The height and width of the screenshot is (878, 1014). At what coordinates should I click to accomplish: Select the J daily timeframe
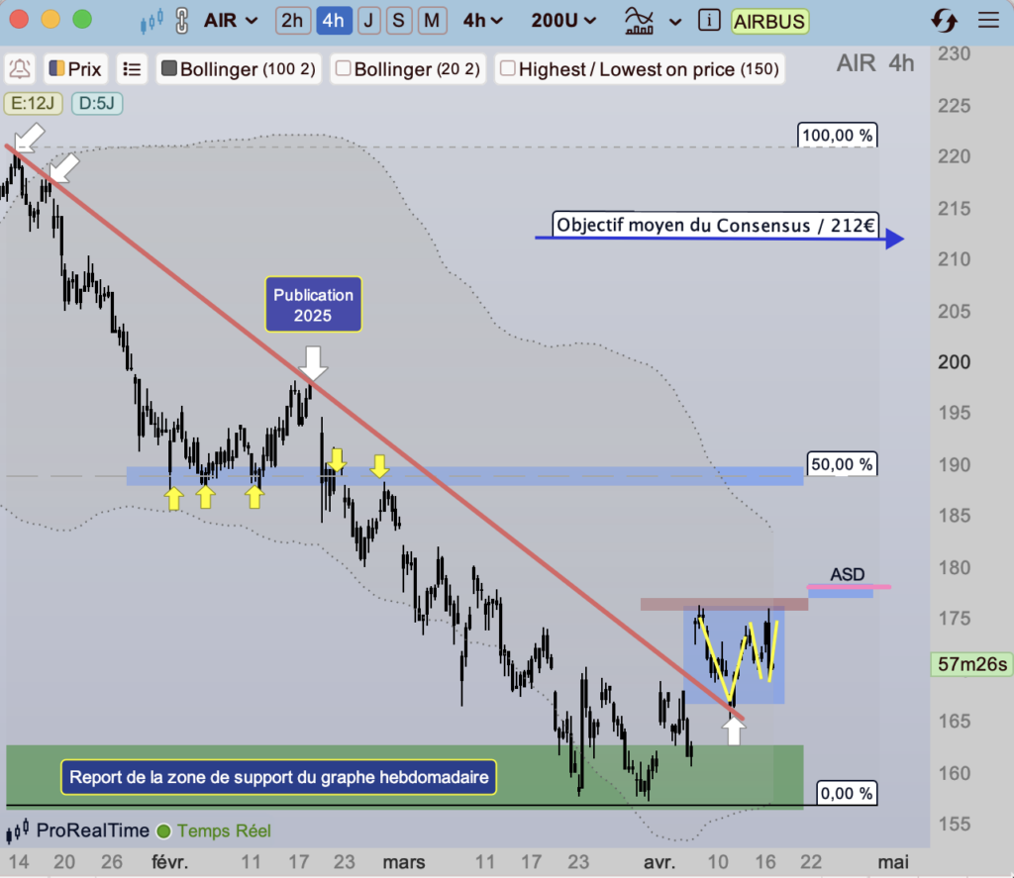(x=367, y=20)
